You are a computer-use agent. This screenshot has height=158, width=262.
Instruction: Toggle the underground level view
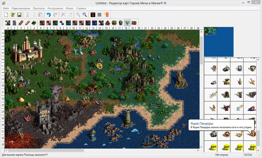pos(93,15)
